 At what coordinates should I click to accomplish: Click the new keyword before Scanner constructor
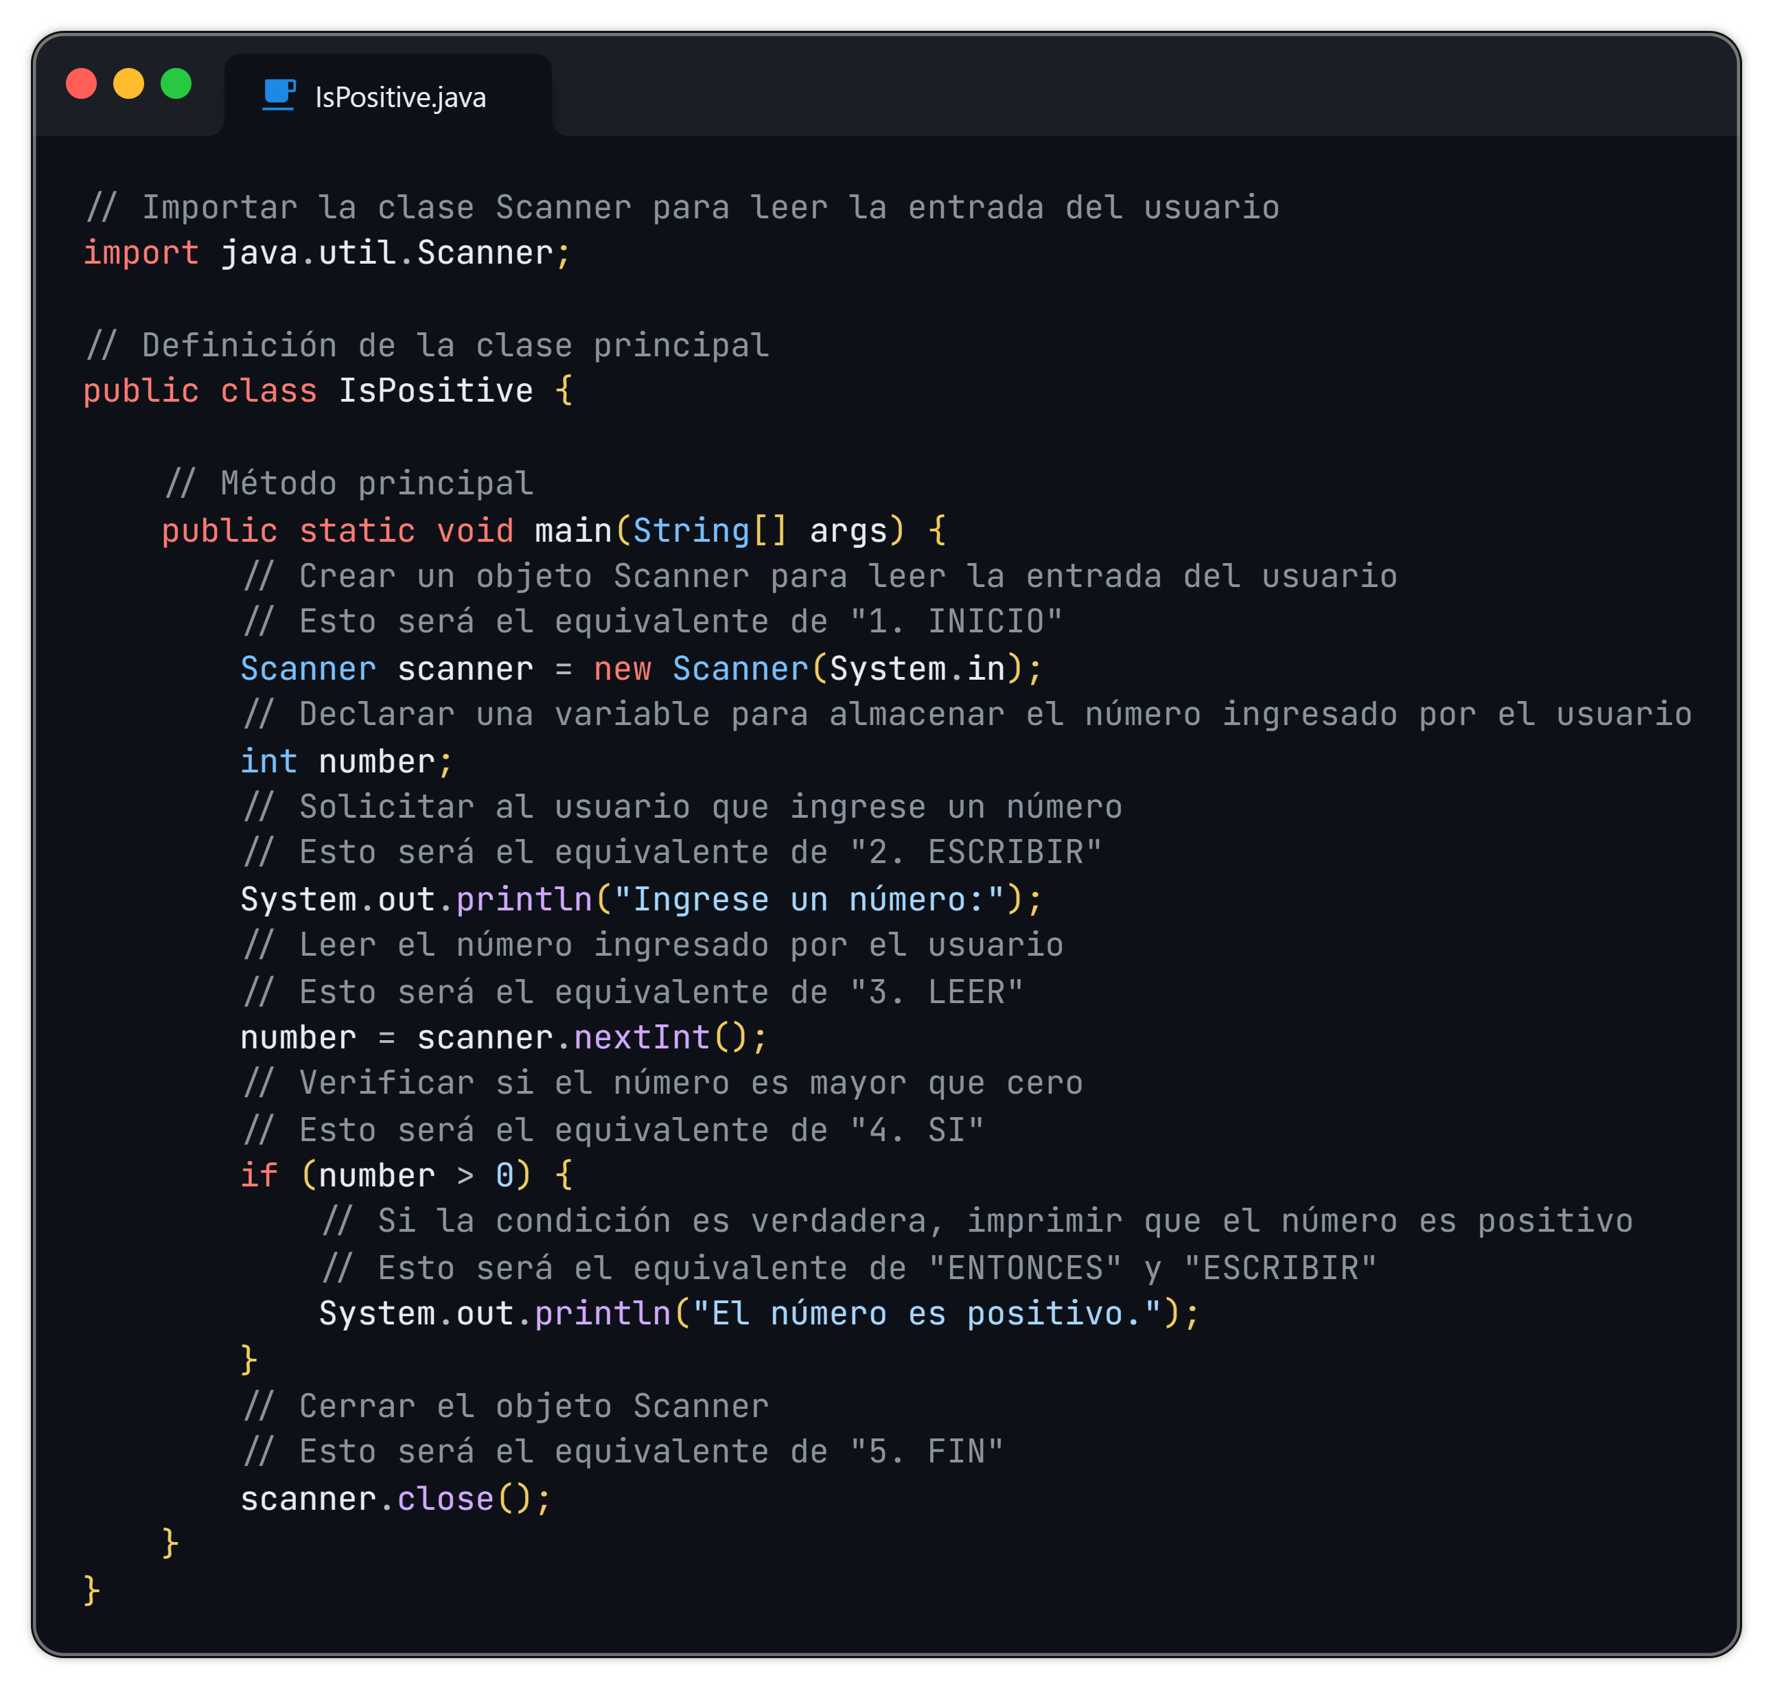tap(622, 669)
